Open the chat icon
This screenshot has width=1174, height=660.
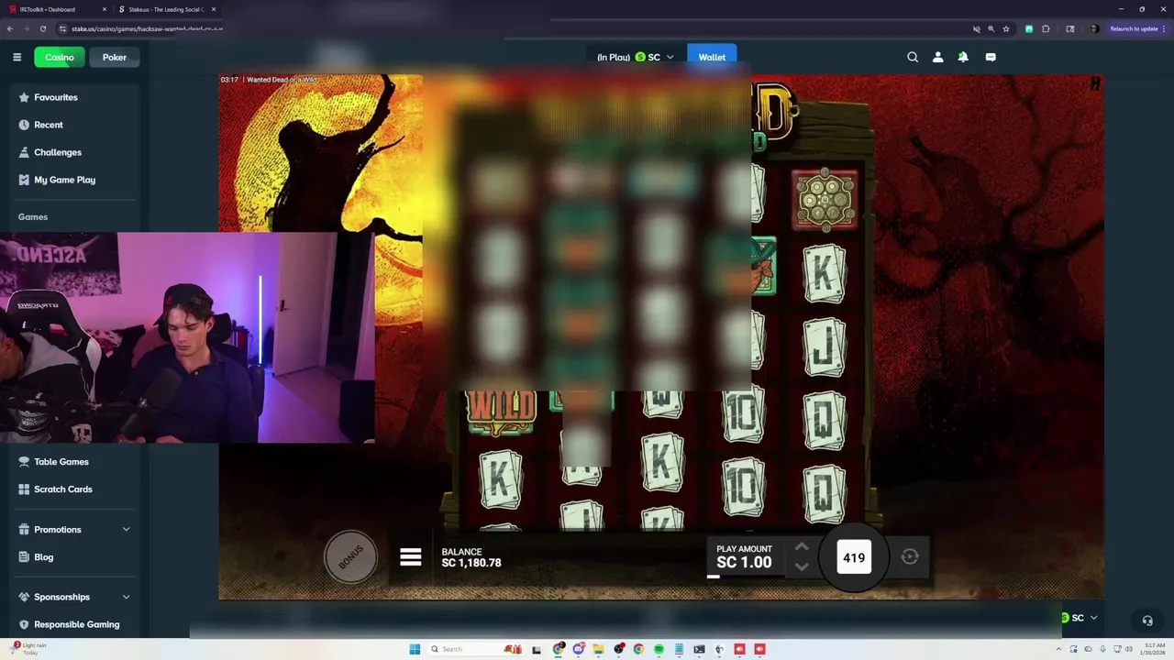(991, 57)
